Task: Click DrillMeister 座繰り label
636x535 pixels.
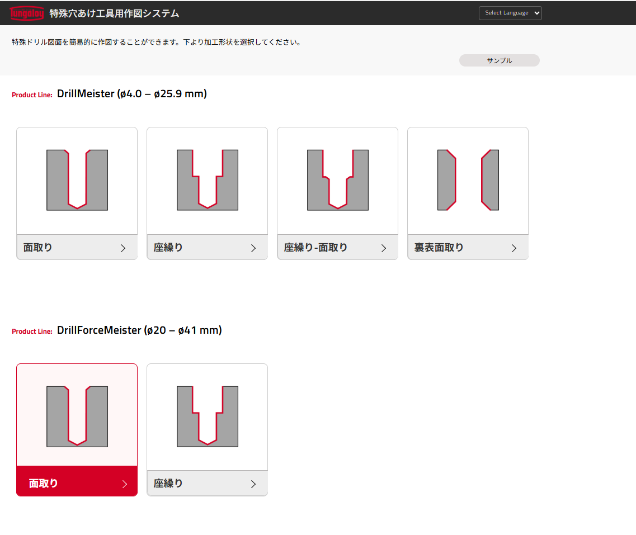Action: pyautogui.click(x=168, y=247)
